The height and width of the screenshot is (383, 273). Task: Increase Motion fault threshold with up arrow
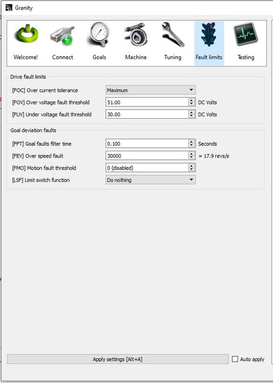tap(192, 166)
